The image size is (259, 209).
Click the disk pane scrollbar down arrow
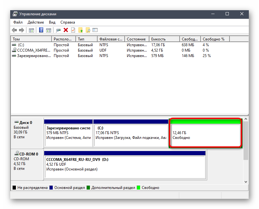[246, 182]
